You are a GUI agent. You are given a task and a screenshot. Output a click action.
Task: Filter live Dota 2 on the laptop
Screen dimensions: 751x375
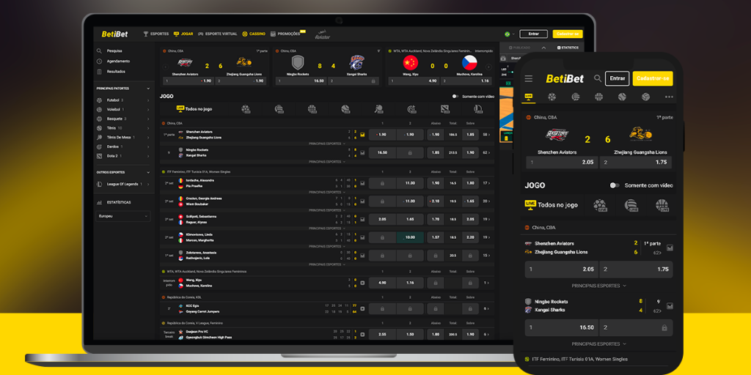(445, 109)
